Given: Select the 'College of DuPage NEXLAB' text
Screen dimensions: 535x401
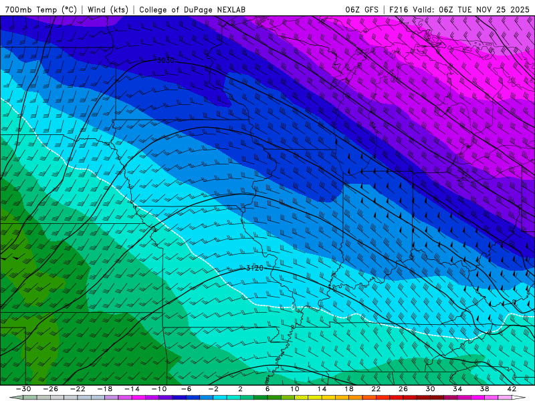Looking at the screenshot, I should (192, 9).
